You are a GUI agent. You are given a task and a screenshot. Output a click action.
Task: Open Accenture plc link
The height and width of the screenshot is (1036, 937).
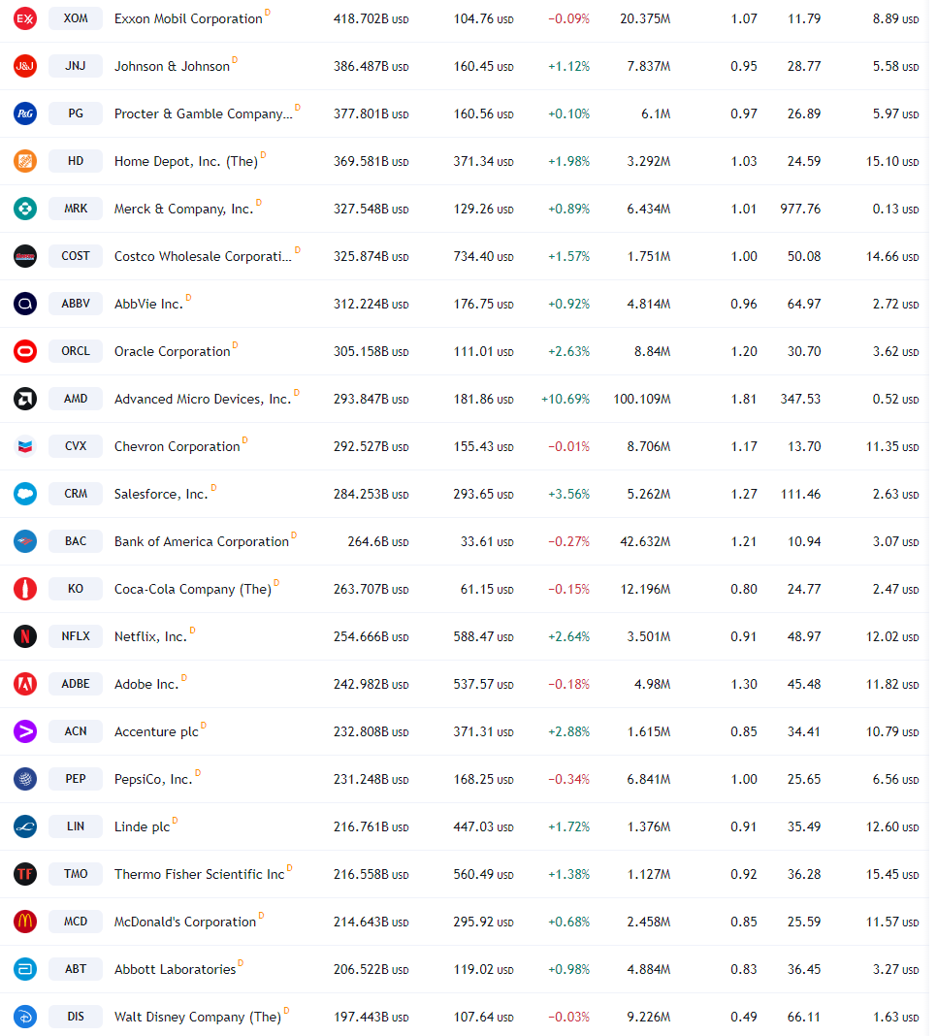click(x=156, y=732)
